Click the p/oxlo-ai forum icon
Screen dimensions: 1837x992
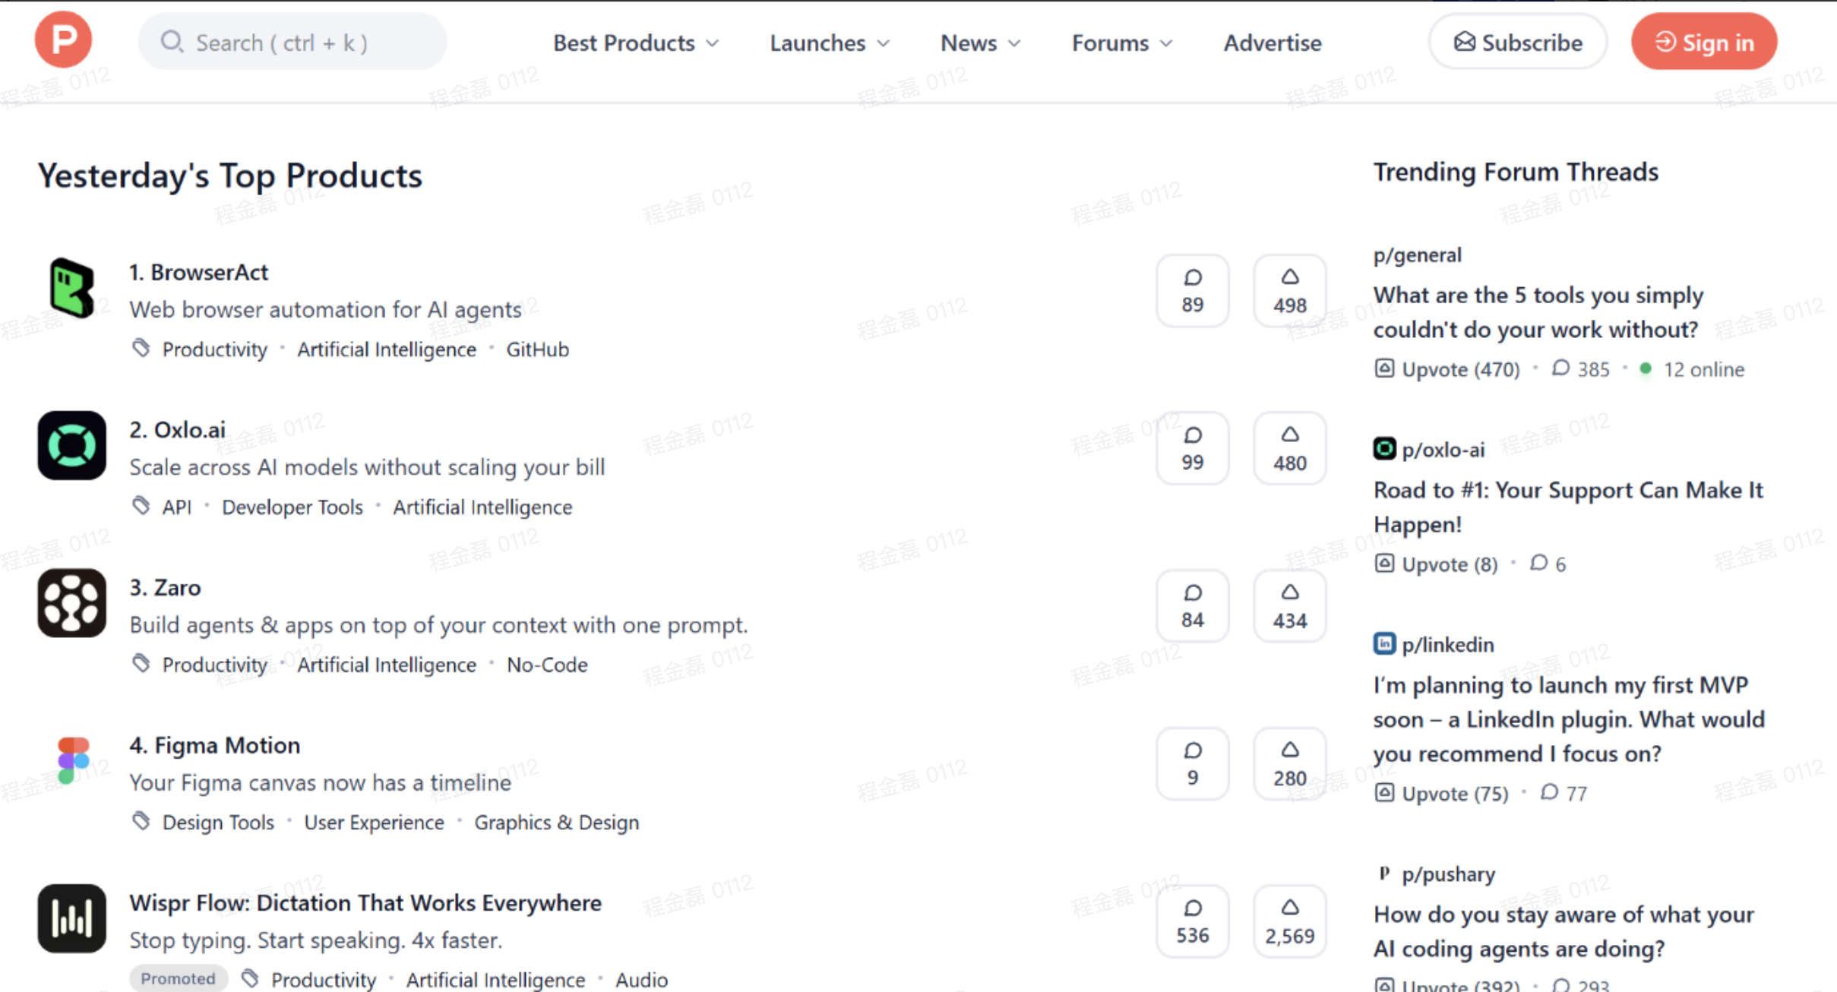1384,449
